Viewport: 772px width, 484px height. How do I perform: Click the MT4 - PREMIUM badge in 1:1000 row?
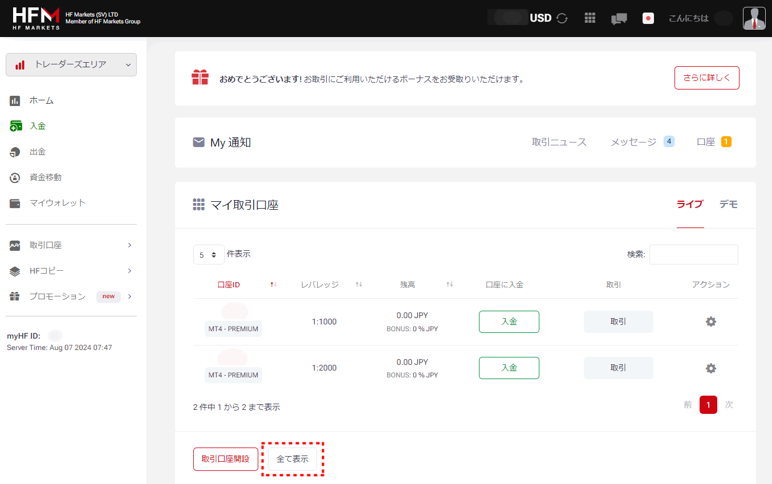tap(233, 329)
